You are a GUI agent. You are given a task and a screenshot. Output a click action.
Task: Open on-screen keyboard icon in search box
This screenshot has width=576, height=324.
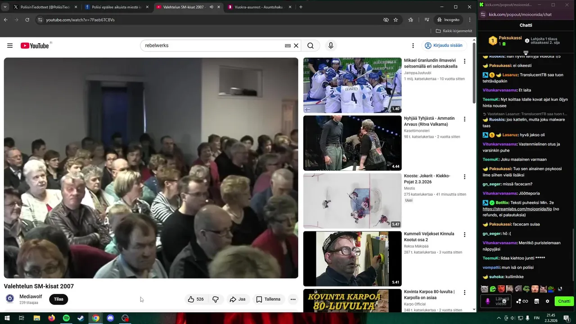[288, 45]
